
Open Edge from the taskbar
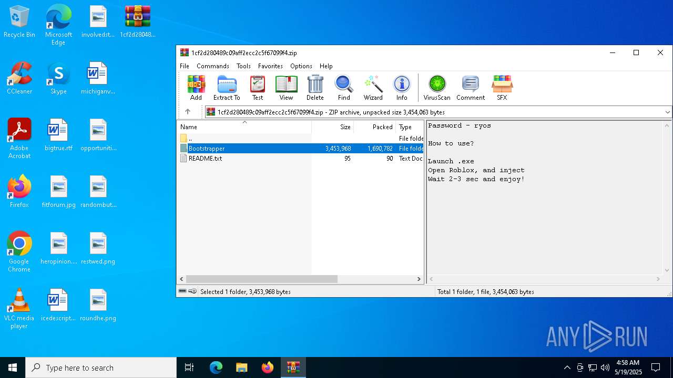click(x=216, y=367)
